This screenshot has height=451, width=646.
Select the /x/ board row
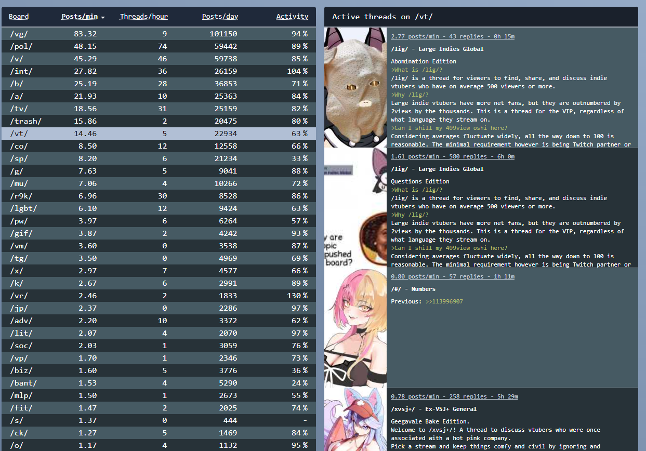pyautogui.click(x=159, y=271)
